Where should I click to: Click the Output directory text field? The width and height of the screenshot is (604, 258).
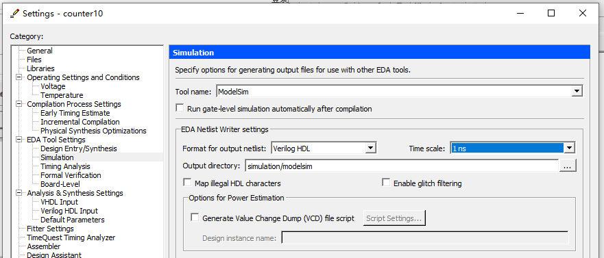(x=401, y=166)
